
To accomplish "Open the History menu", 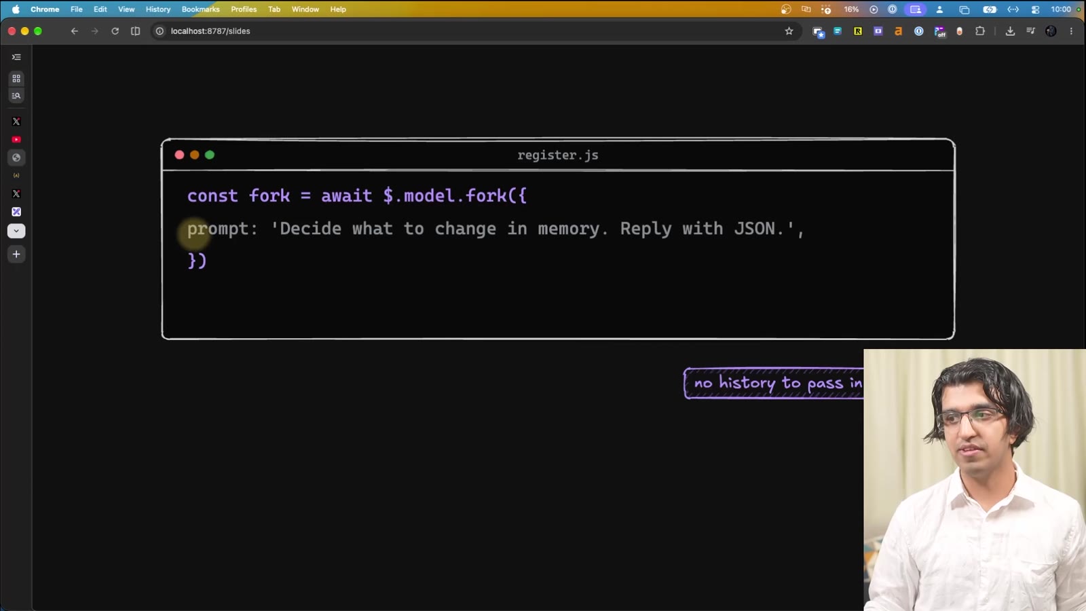I will pyautogui.click(x=158, y=10).
